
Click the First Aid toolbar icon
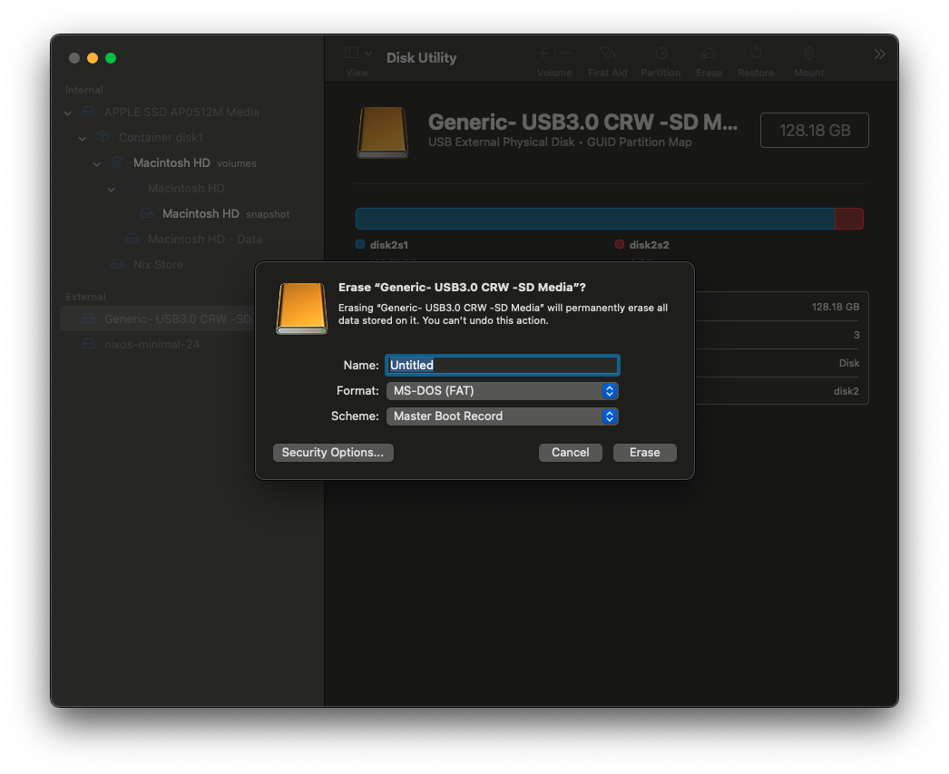pos(608,54)
